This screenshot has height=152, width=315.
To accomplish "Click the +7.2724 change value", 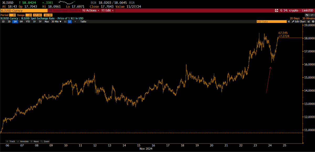I will [283, 36].
